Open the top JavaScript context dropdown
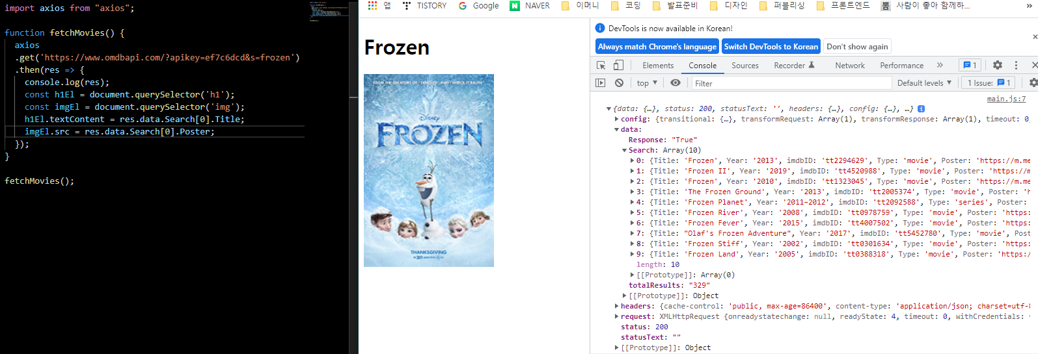Viewport: 1038px width, 354px height. coord(647,83)
